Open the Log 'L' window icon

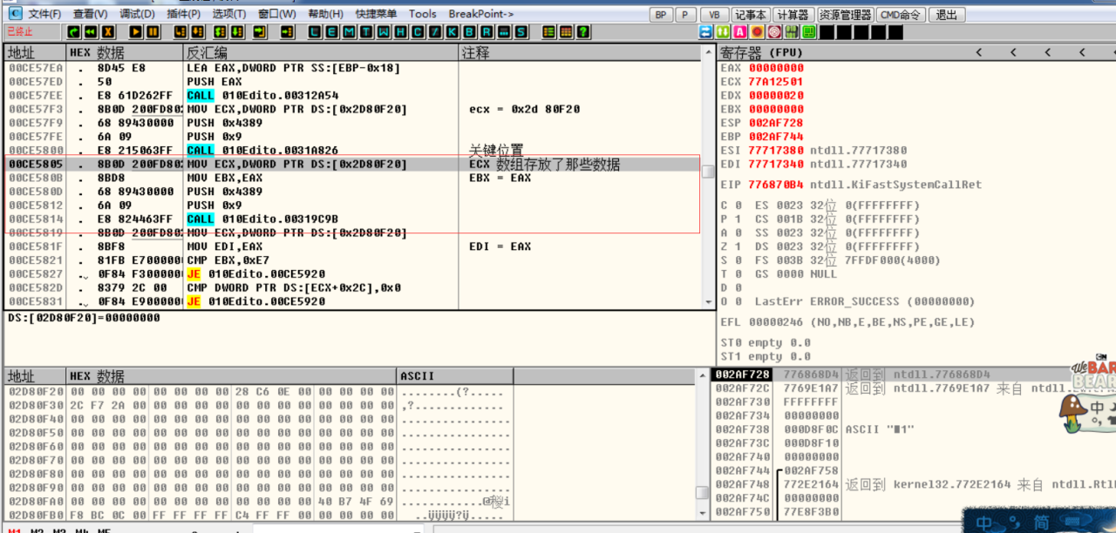(315, 32)
